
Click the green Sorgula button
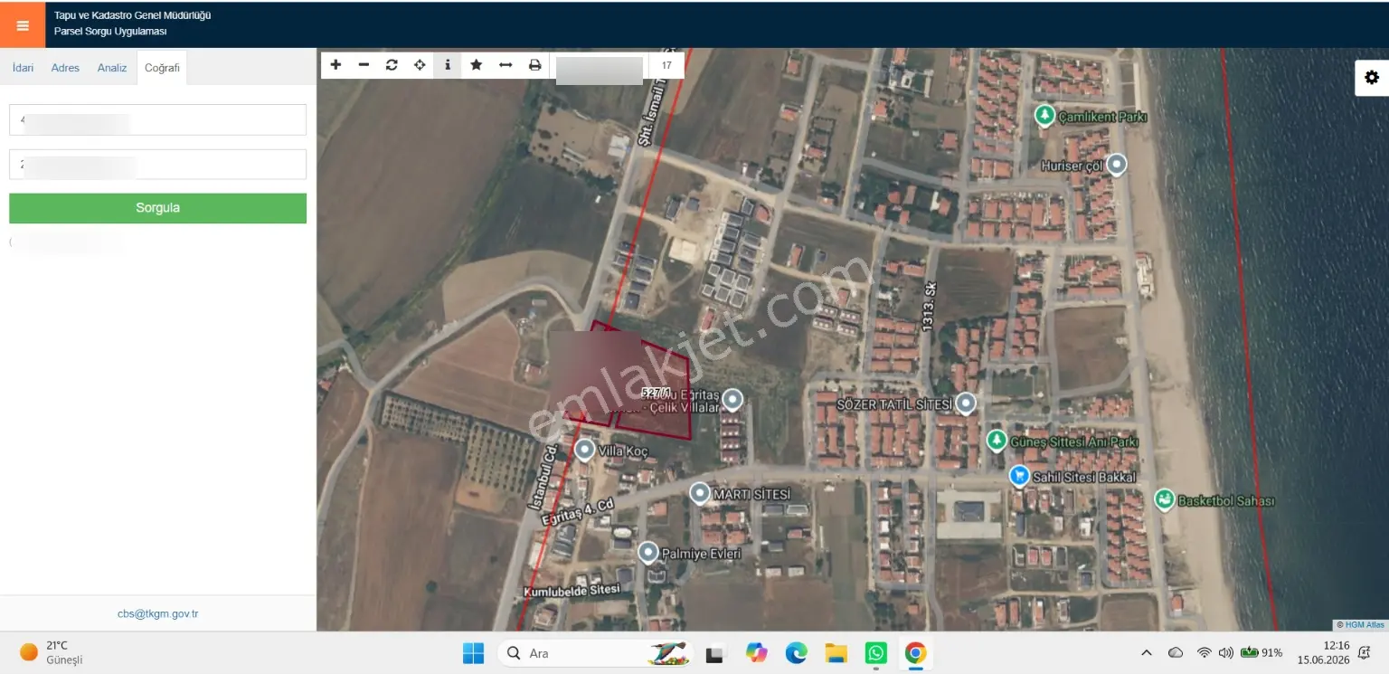coord(157,208)
